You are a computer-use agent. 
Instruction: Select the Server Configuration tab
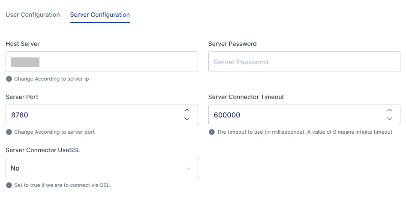coord(100,15)
